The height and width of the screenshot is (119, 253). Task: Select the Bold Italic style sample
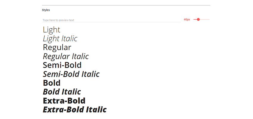pos(62,92)
